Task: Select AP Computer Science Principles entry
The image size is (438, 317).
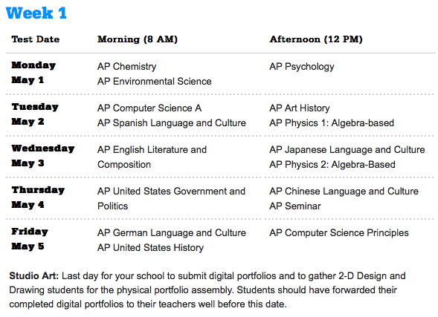Action: coord(339,233)
